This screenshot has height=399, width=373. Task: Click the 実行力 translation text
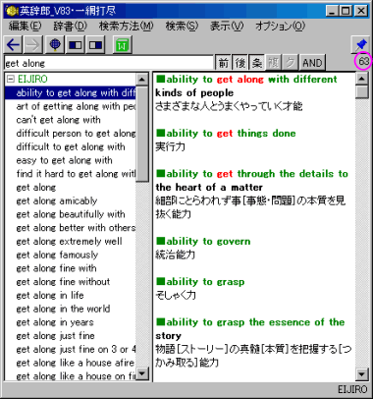(170, 146)
